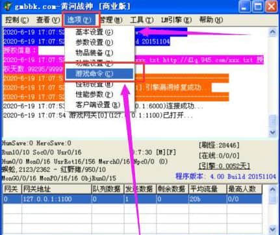Screen dimensions: 280x235
Task: Click the orange log line 引擎漏洞修复成功
Action: pyautogui.click(x=107, y=88)
